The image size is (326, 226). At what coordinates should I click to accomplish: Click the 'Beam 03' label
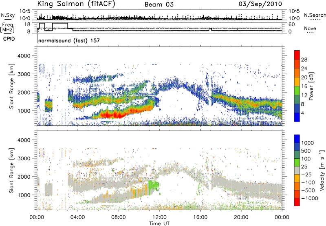tap(159, 4)
